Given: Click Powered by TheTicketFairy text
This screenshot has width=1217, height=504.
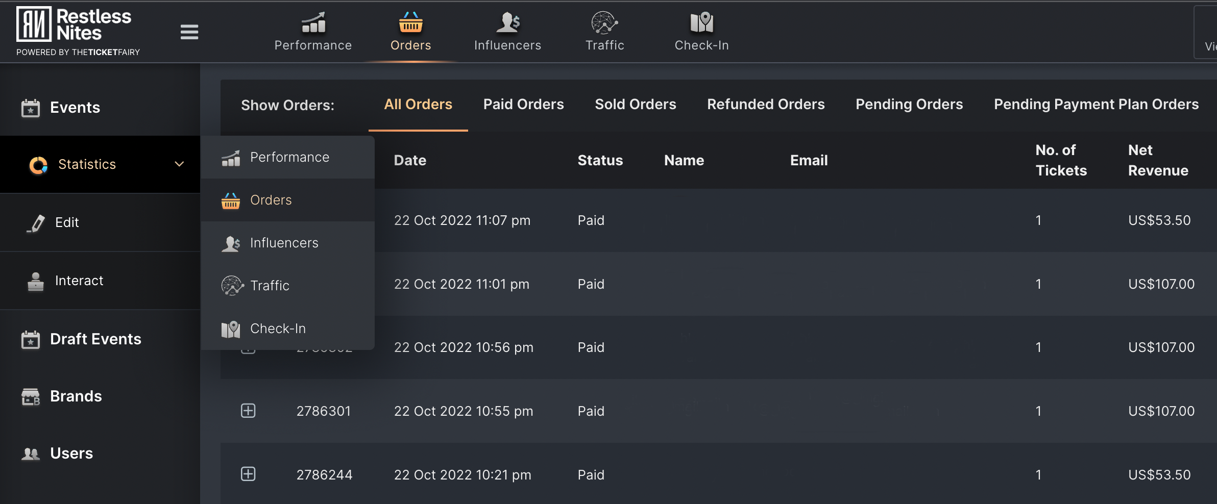Looking at the screenshot, I should 78,52.
